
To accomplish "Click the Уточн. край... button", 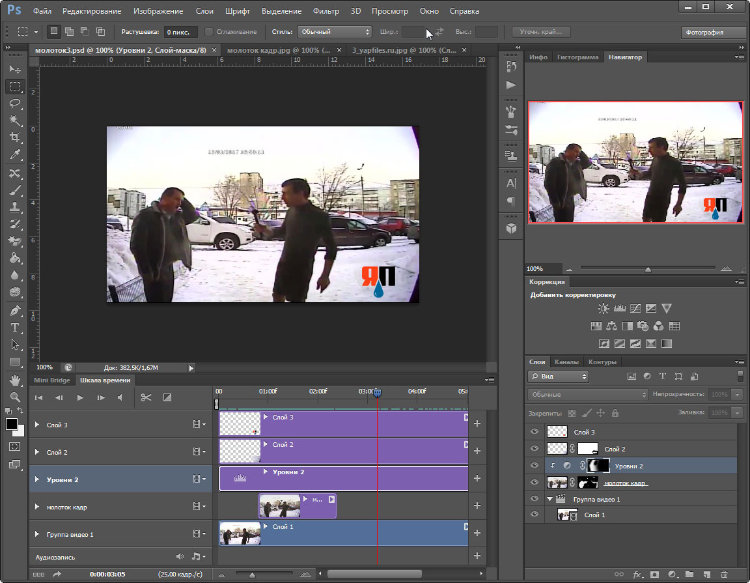I will coord(540,31).
